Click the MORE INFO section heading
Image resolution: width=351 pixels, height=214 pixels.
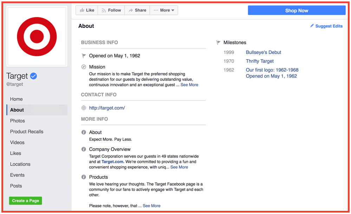coord(95,119)
